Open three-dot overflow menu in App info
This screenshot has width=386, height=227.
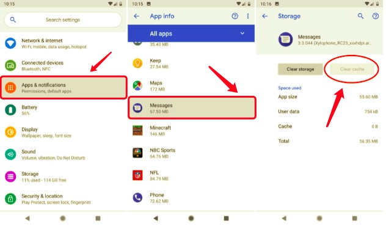247,16
